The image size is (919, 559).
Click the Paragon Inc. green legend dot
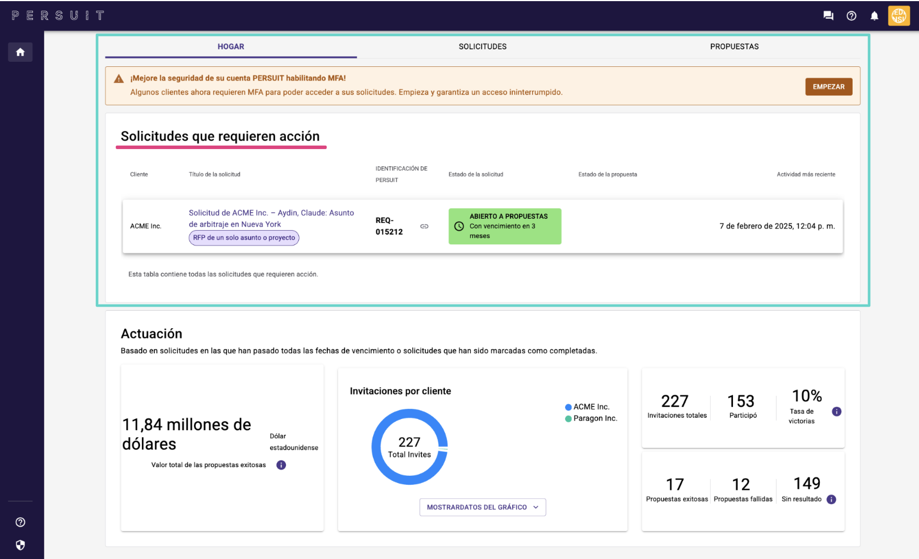[568, 419]
